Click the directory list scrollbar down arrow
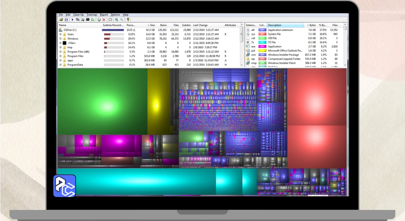Image resolution: width=405 pixels, height=221 pixels. point(242,65)
